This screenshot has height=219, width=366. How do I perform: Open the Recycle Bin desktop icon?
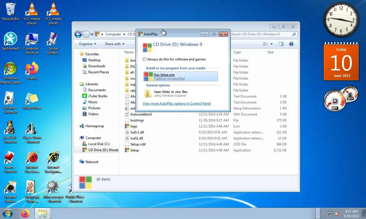(11, 12)
